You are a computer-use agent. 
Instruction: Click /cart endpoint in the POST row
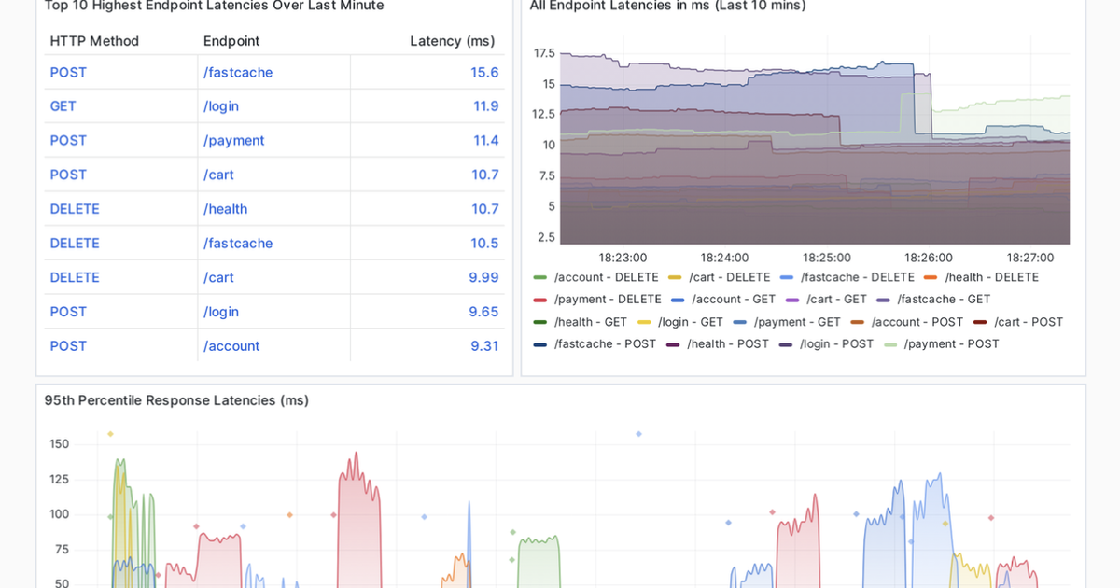[218, 175]
